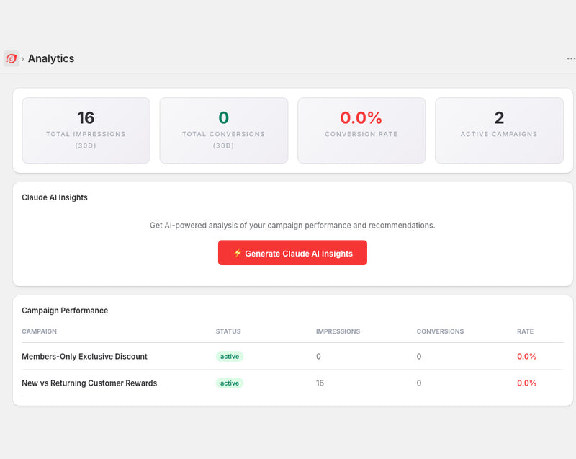Open New vs Returning Customer Rewards campaign
576x459 pixels.
(293, 383)
